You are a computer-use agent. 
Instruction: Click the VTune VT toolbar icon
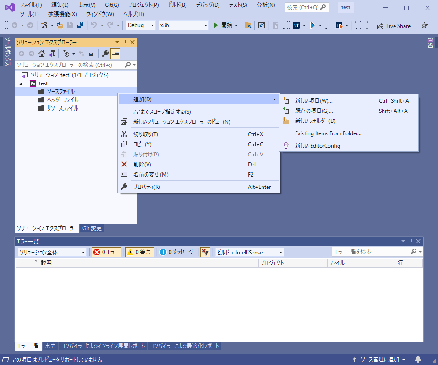296,25
